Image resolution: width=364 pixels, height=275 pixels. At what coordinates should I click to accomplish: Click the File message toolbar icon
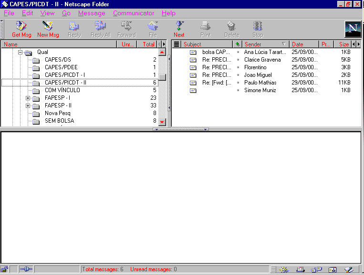(x=152, y=26)
